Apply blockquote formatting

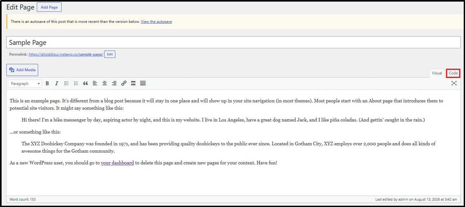tap(85, 83)
